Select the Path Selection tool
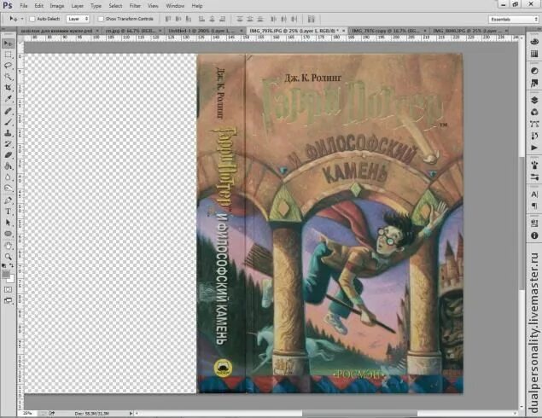The width and height of the screenshot is (542, 418). (x=8, y=223)
